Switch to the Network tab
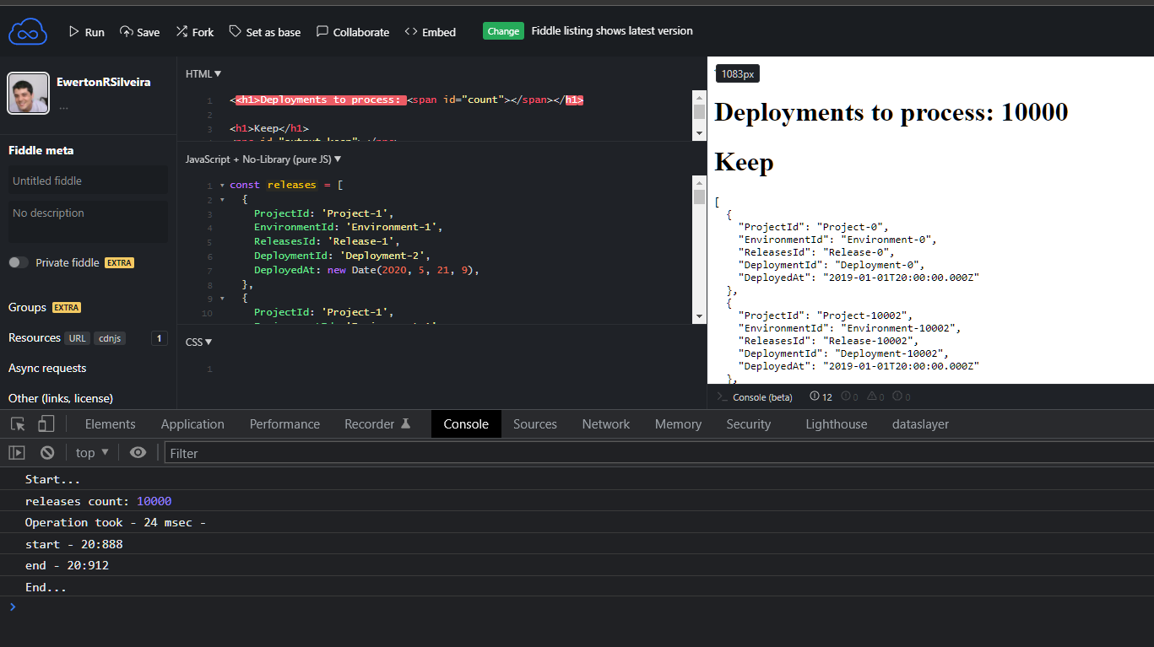 tap(606, 424)
